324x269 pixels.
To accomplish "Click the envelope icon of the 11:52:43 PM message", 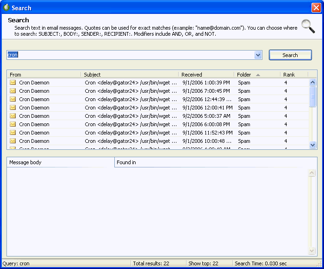I will (13, 133).
